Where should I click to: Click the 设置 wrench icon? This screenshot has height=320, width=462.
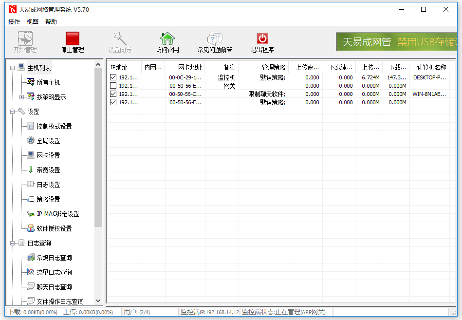click(x=21, y=112)
